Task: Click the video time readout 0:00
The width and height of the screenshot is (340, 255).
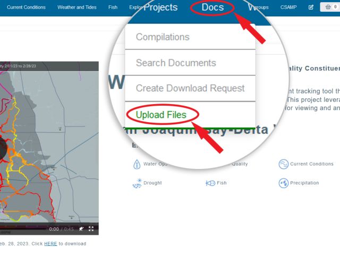Action: coord(54,229)
